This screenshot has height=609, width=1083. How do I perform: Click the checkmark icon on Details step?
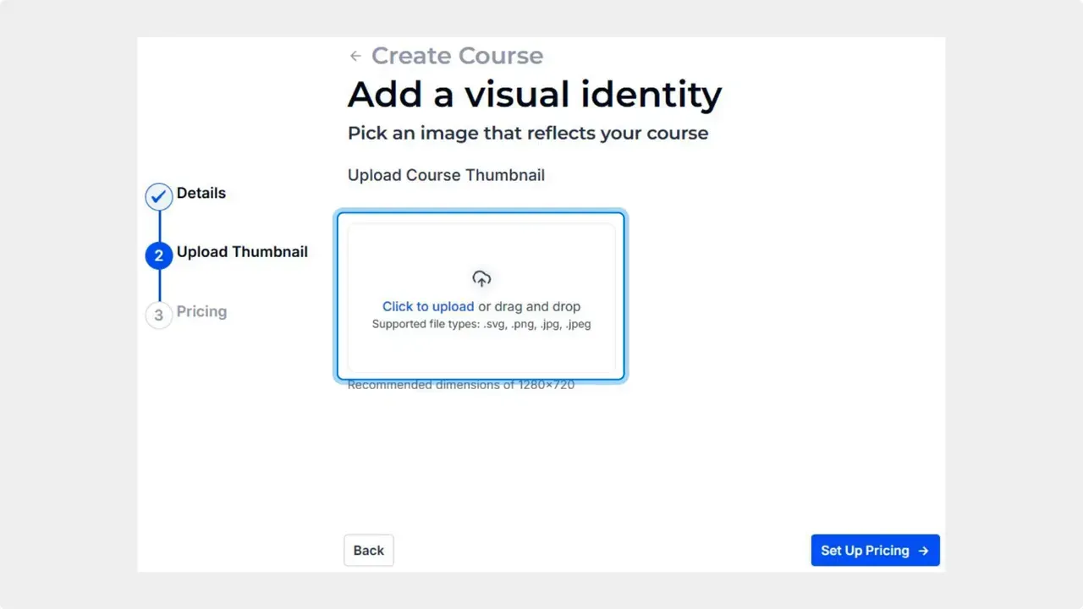[158, 196]
